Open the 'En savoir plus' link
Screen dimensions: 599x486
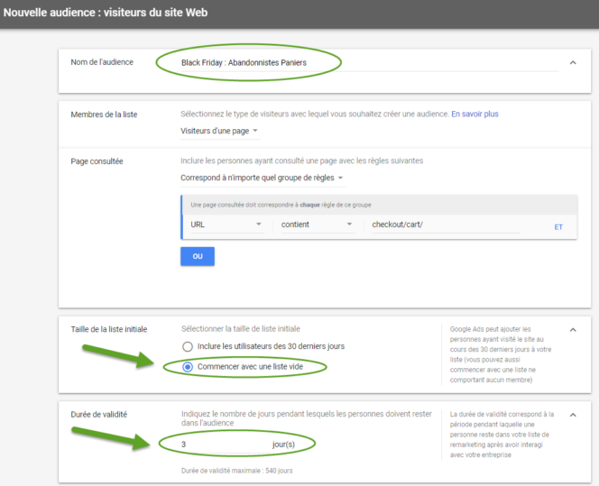[475, 115]
